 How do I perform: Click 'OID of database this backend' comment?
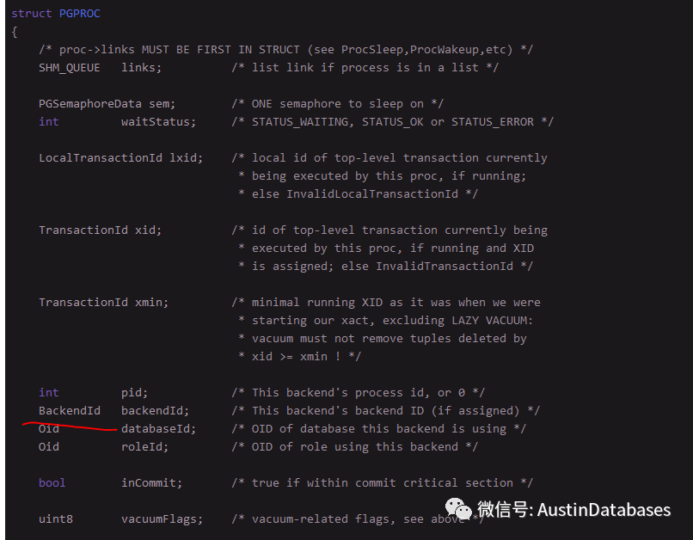click(x=379, y=428)
